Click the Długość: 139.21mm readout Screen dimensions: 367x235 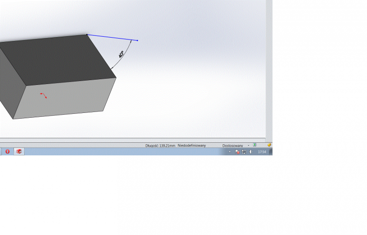(x=160, y=145)
